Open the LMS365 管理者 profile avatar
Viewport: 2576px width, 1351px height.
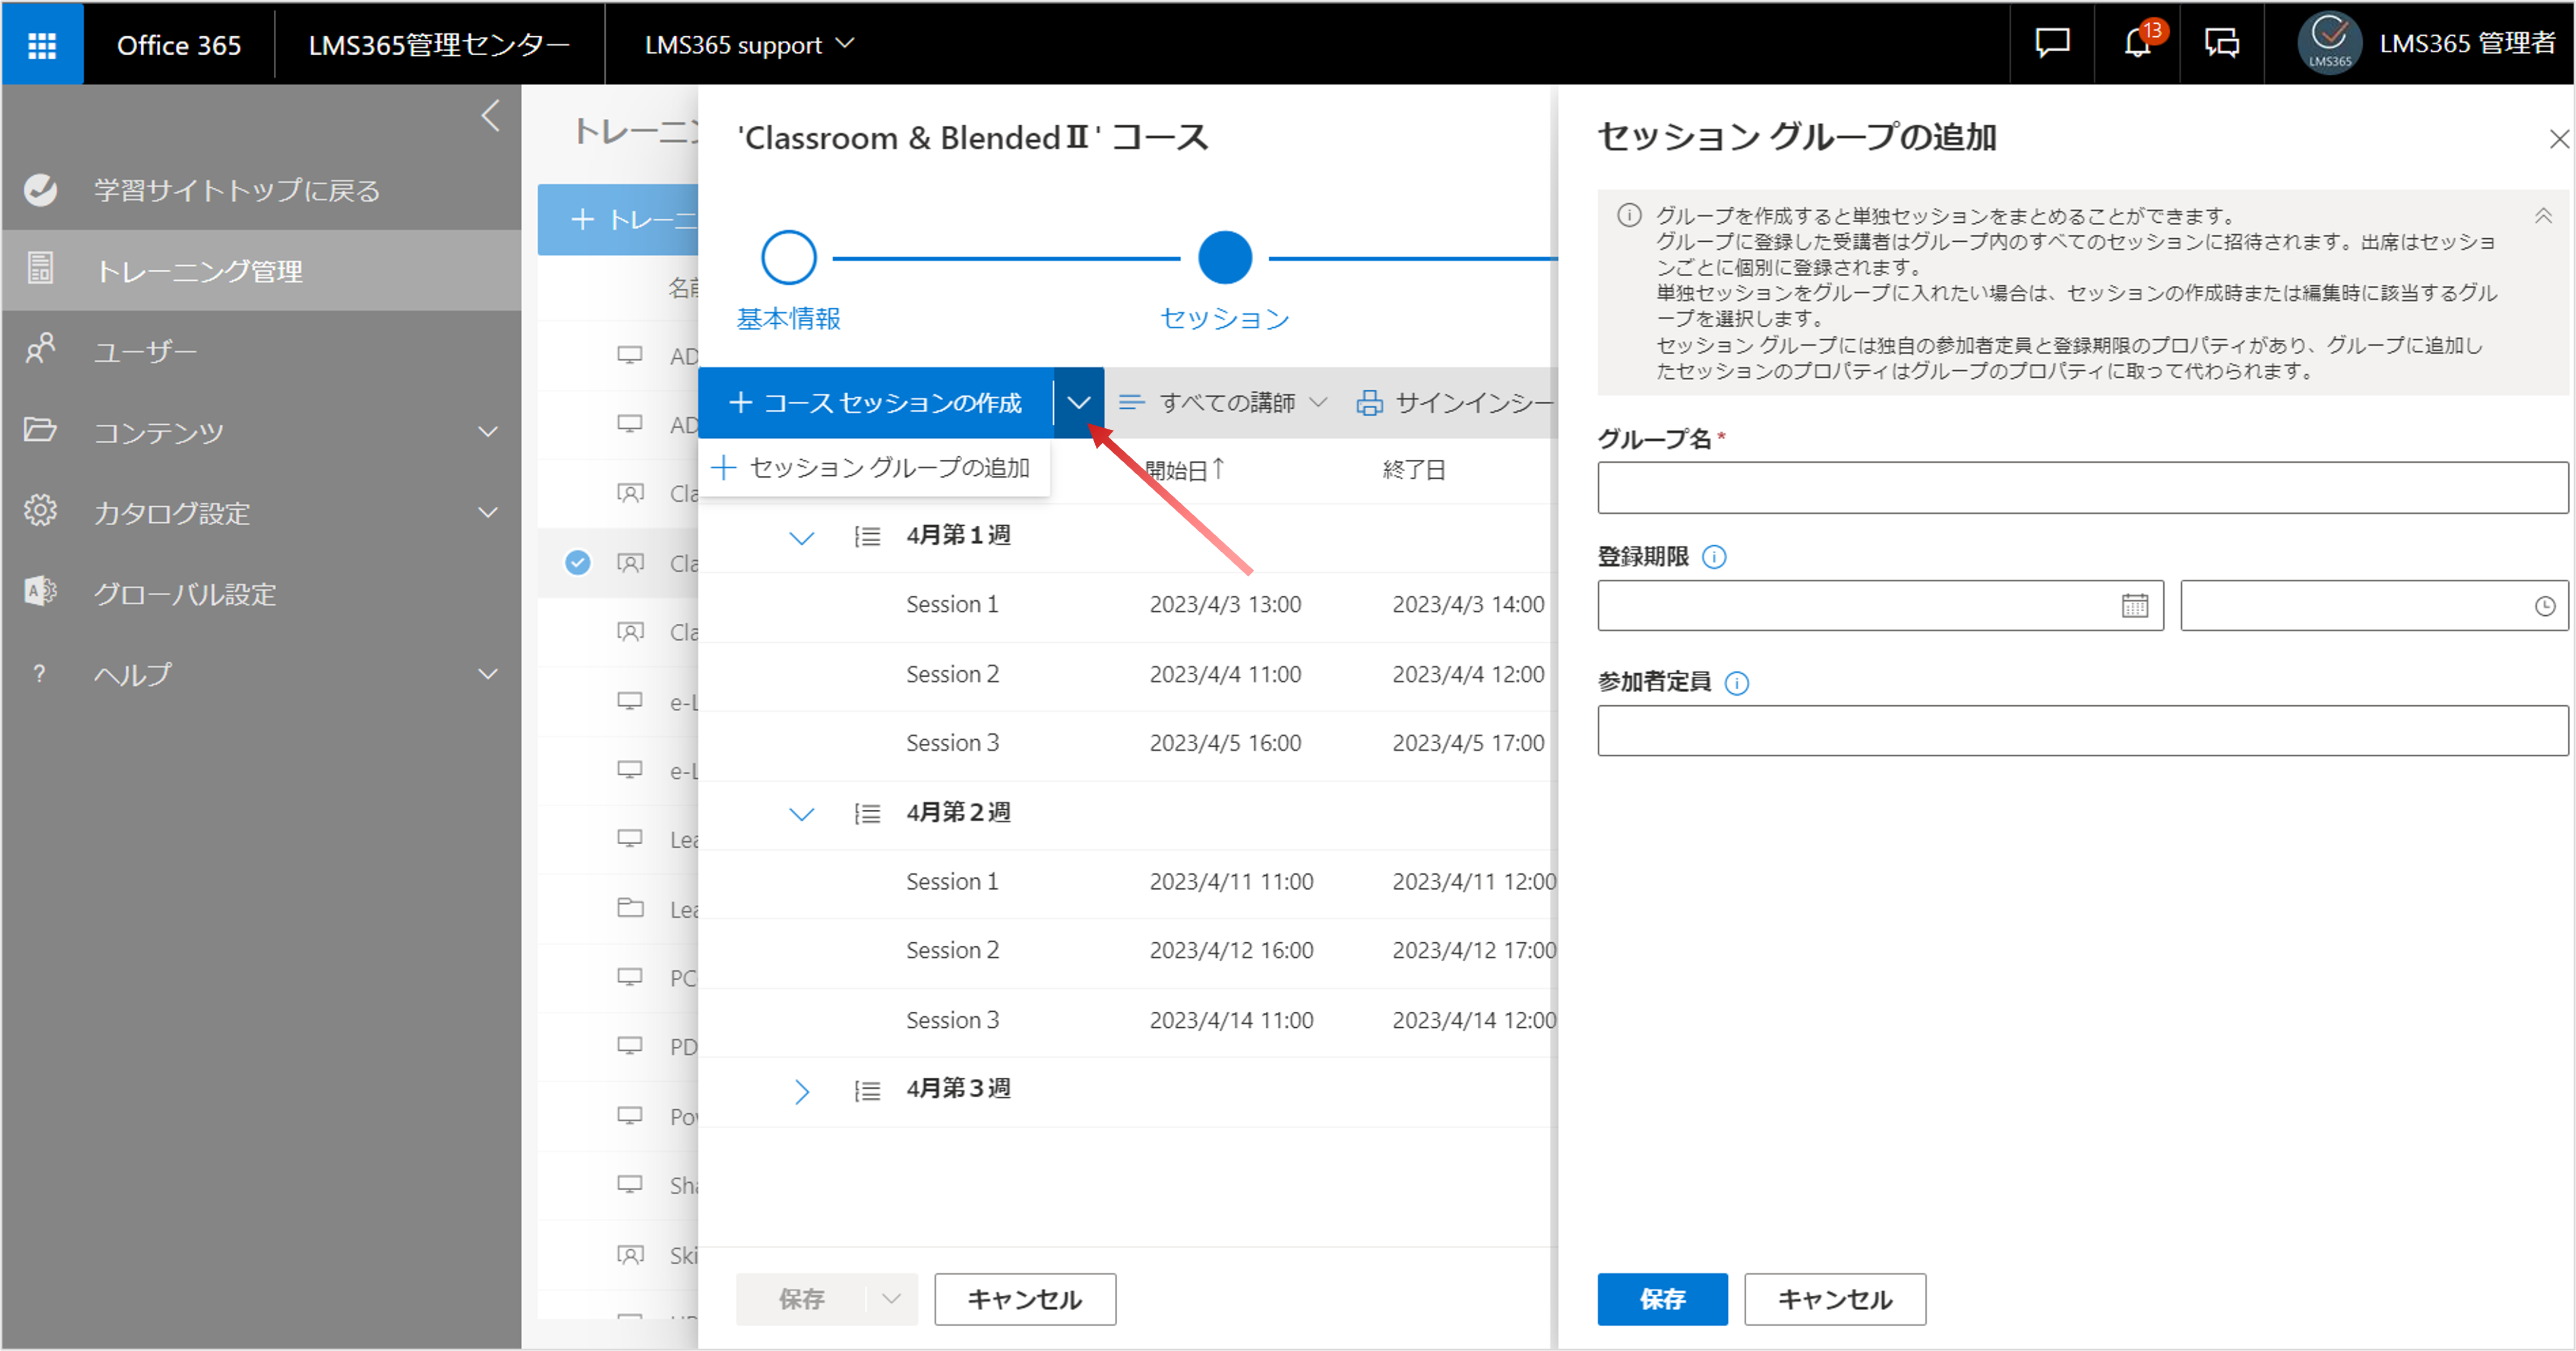click(x=2330, y=43)
